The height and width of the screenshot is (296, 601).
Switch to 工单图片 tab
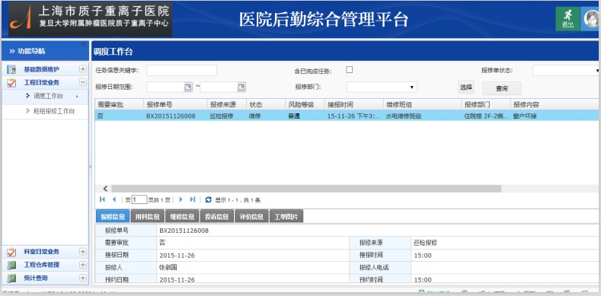(286, 216)
